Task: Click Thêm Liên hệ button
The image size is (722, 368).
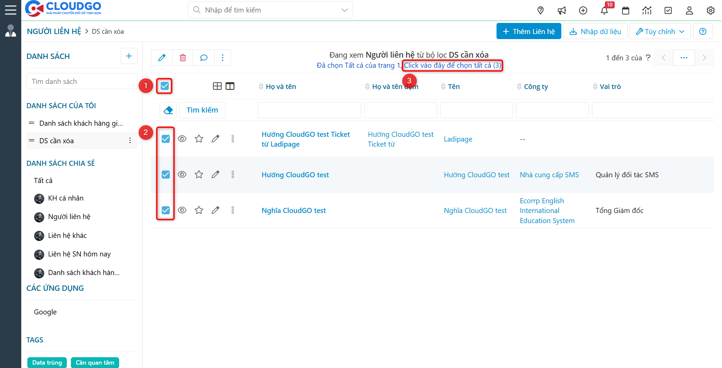Action: [x=529, y=31]
